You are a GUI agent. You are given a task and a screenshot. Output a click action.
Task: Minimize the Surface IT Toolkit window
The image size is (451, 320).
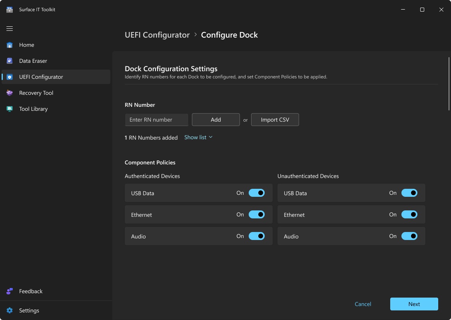coord(403,10)
